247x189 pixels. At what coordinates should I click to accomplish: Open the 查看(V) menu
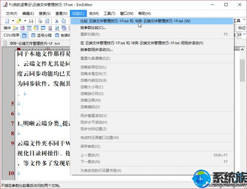[x=61, y=14]
